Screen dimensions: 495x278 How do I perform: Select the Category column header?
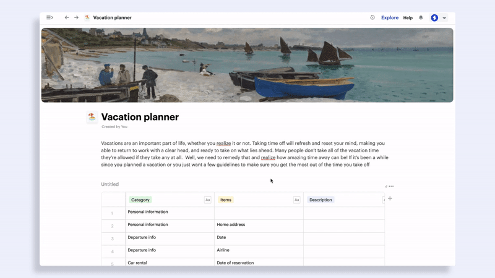[x=140, y=200]
